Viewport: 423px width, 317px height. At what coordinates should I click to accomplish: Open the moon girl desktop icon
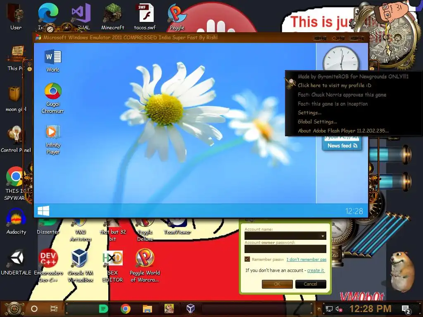click(16, 99)
